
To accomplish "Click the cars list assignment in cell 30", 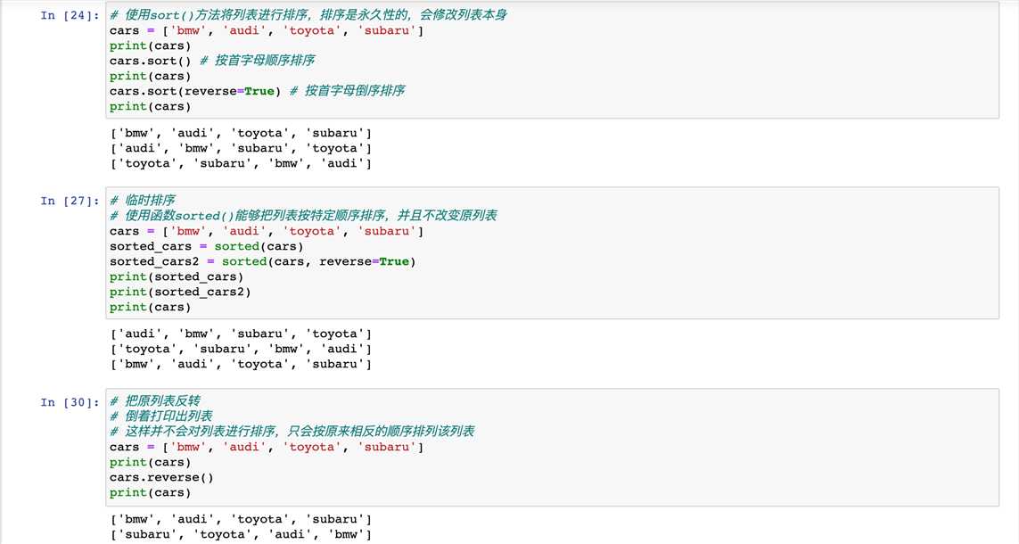I will pyautogui.click(x=266, y=447).
